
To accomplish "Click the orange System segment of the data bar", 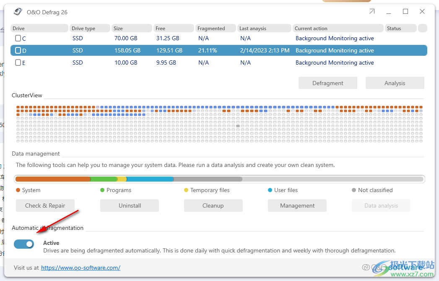I will 53,179.
